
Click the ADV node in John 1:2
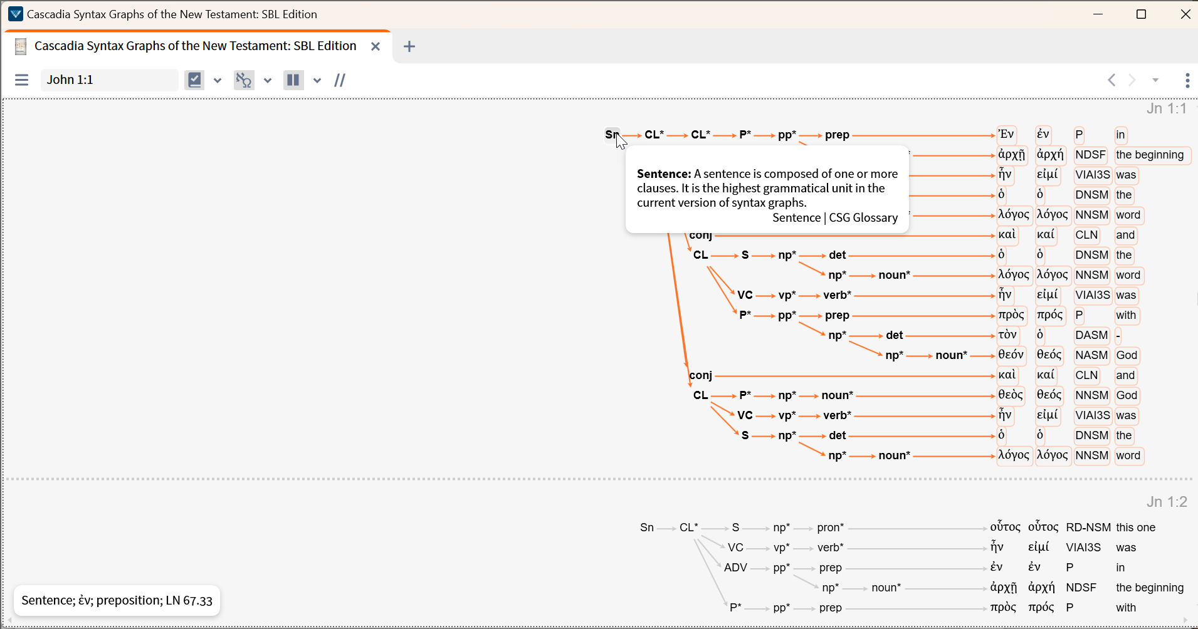click(736, 568)
